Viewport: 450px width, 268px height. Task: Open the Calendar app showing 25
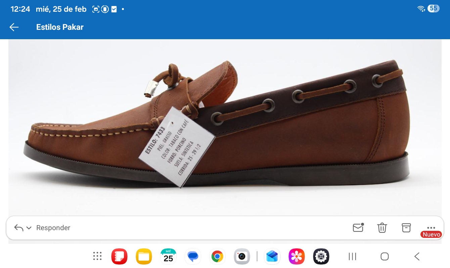coord(168,257)
